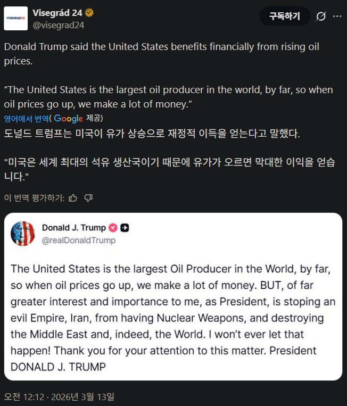This screenshot has width=347, height=406.
Task: Click the translated Korean post text
Action: pos(170,155)
